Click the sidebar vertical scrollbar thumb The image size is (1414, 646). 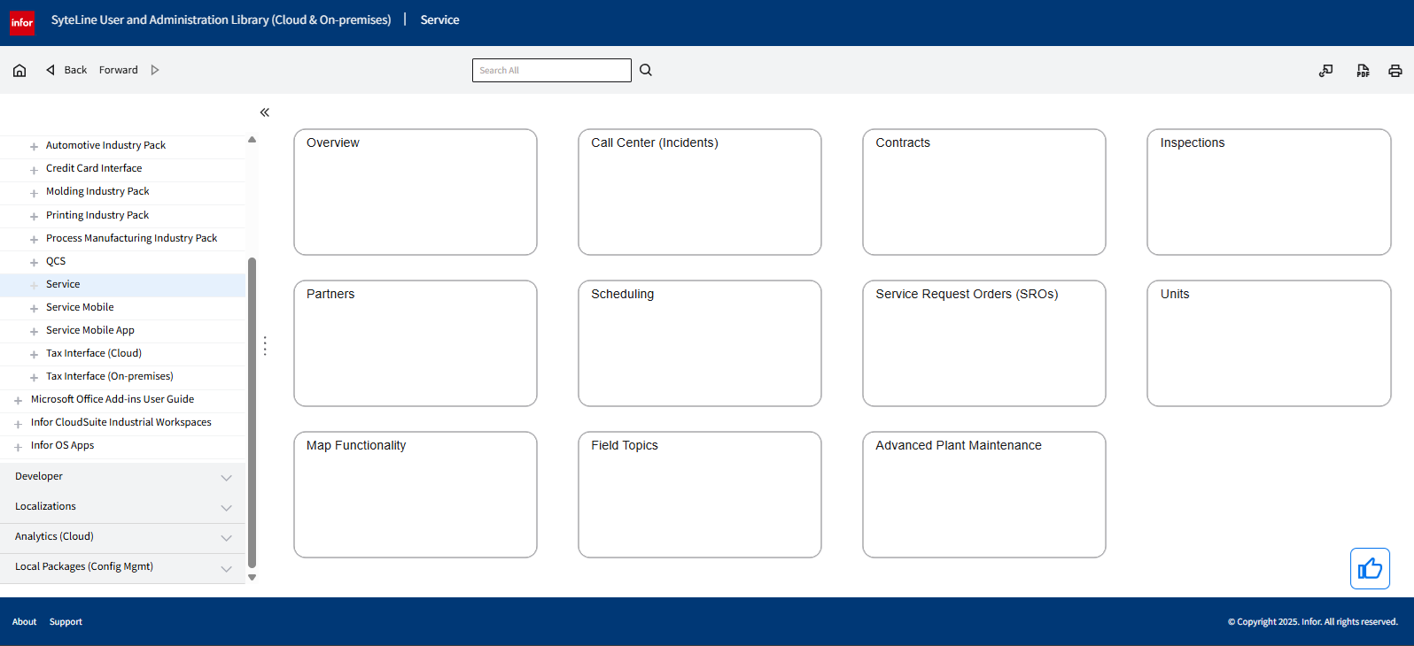pyautogui.click(x=252, y=412)
